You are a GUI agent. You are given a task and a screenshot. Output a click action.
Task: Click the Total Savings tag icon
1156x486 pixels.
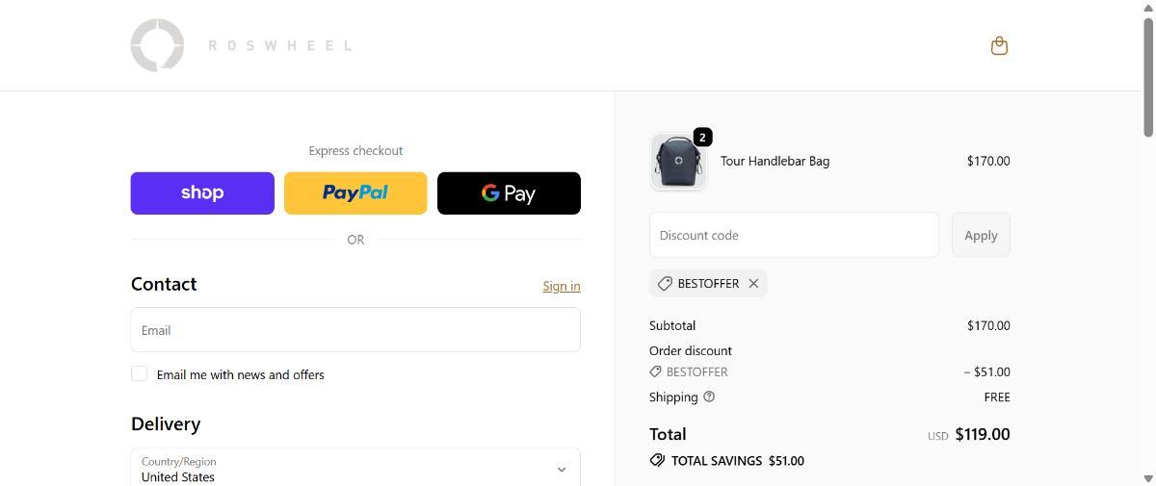click(x=657, y=460)
